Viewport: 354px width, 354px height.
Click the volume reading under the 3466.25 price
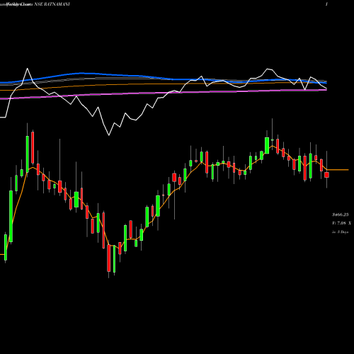pos(341,223)
